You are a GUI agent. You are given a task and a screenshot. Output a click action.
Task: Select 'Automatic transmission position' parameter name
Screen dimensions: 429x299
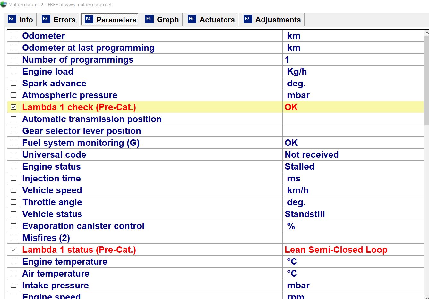[92, 119]
